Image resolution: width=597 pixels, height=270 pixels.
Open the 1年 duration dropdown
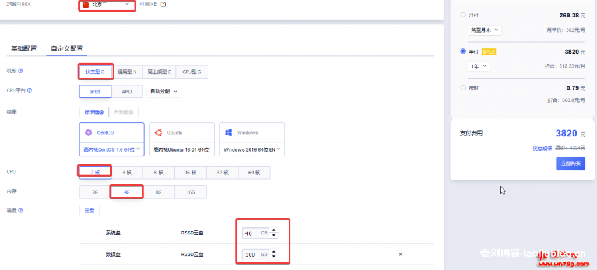coord(479,66)
